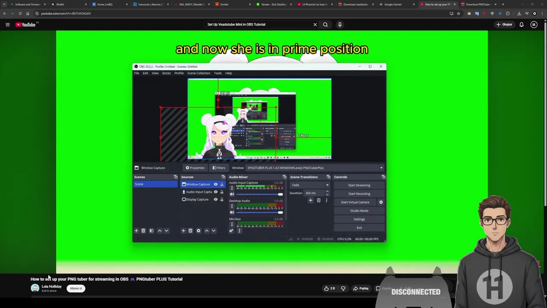Viewport: 547px width, 308px height.
Task: Open scene transition three-dot properties menu
Action: pyautogui.click(x=326, y=200)
